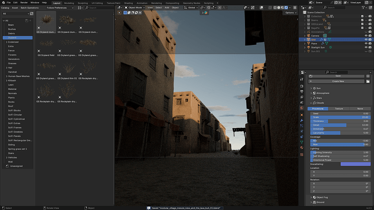Expand the Ground panel
The height and width of the screenshot is (210, 374).
click(311, 202)
